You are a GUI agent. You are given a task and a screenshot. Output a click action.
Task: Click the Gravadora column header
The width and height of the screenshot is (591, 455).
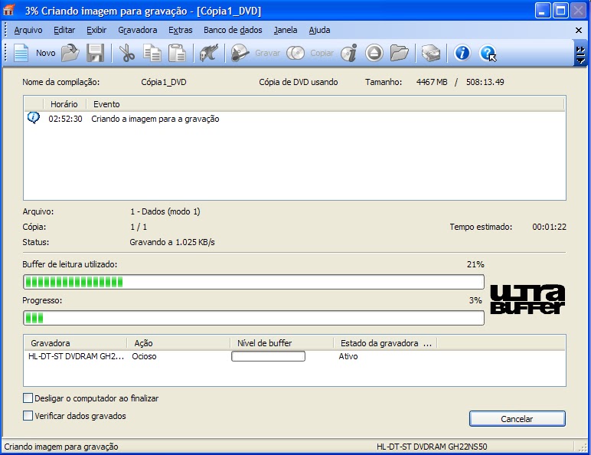click(75, 343)
